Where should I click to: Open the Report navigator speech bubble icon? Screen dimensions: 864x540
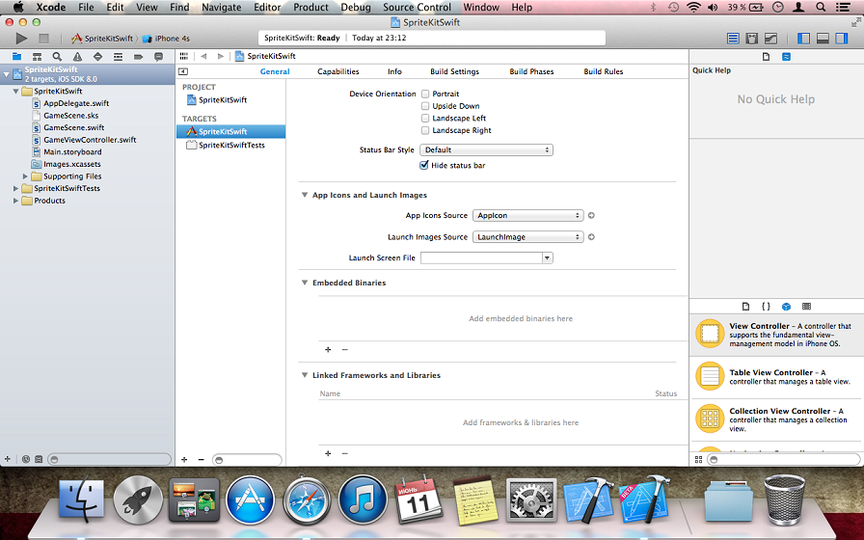(159, 56)
